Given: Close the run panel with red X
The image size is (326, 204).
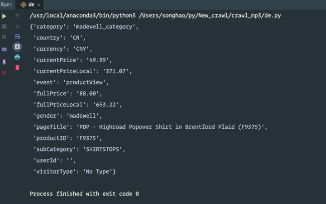Looking at the screenshot, I should tap(4, 73).
